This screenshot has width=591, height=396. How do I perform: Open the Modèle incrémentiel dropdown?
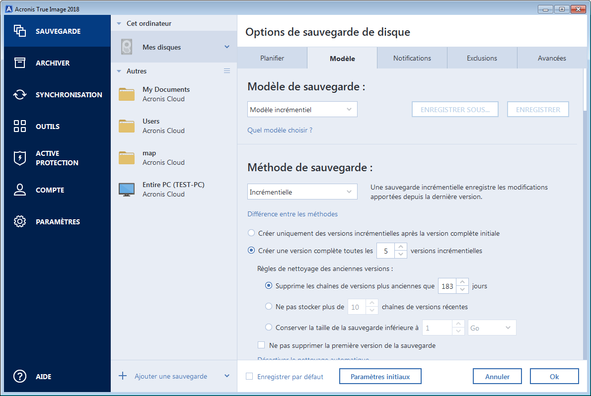click(302, 109)
